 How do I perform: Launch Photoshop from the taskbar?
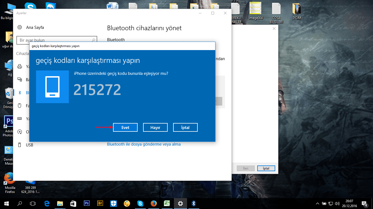click(87, 203)
